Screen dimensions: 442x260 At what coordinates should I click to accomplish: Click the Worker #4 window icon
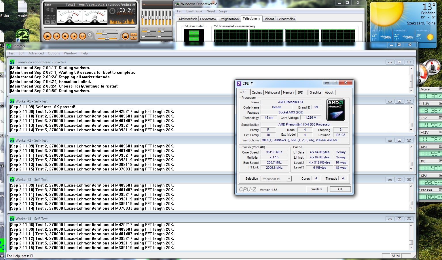12,219
